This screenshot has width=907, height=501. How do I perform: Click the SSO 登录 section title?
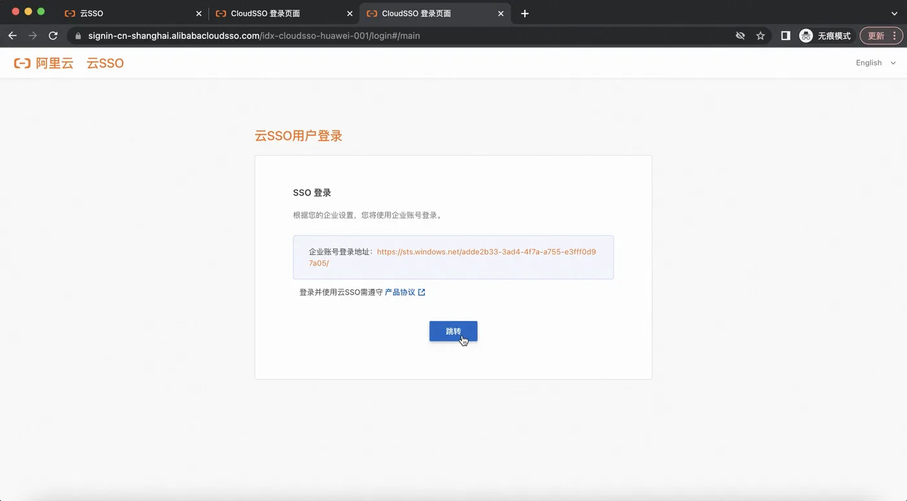tap(312, 193)
